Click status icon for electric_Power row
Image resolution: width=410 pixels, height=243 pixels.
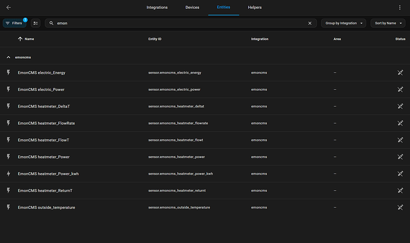pos(400,90)
